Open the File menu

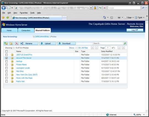[x=4, y=13]
